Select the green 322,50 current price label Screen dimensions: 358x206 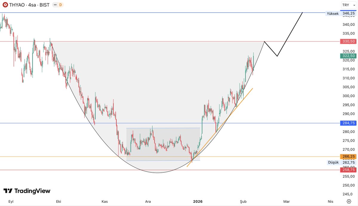[x=348, y=56]
